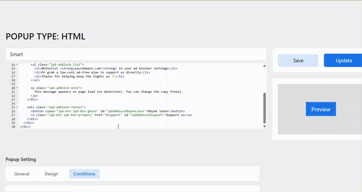Click the blue Update button
This screenshot has height=192, width=362.
pyautogui.click(x=343, y=60)
